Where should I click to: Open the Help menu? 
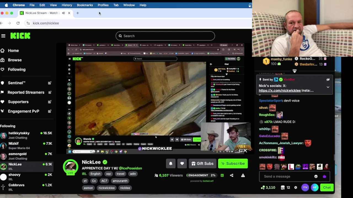point(143,5)
